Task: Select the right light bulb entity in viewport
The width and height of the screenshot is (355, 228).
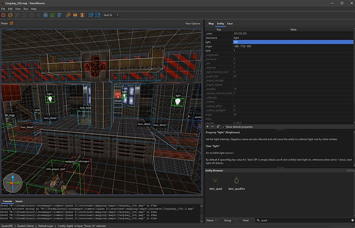Action: pyautogui.click(x=177, y=102)
